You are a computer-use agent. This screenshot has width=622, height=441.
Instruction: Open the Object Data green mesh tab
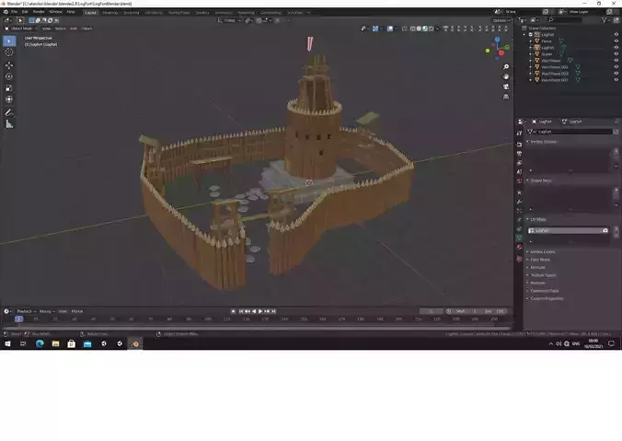pos(519,238)
